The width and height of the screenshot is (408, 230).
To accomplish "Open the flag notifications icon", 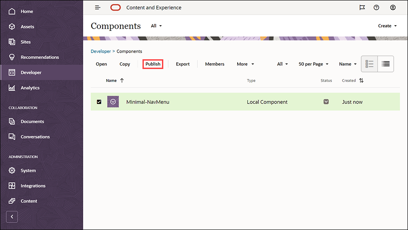I will pyautogui.click(x=362, y=8).
